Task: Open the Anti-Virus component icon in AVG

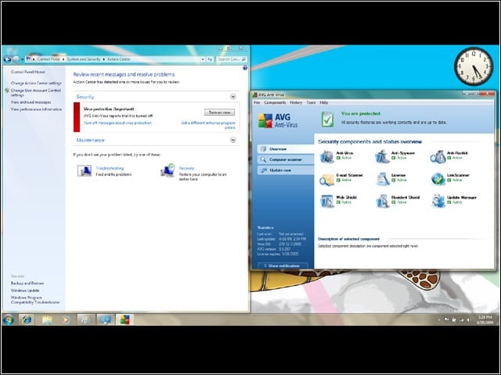Action: [x=326, y=156]
